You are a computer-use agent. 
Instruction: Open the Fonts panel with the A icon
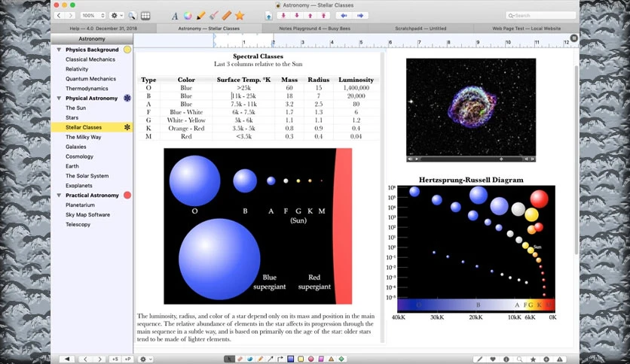174,16
